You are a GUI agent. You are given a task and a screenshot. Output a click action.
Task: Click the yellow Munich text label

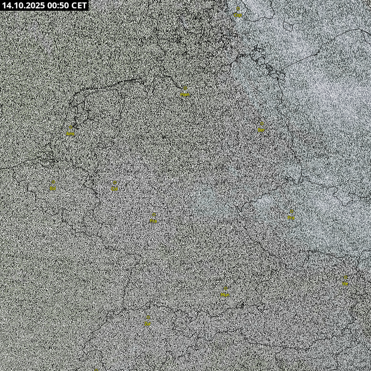click(225, 294)
